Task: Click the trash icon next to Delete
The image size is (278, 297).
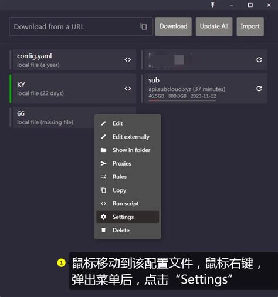Action: coord(103,230)
